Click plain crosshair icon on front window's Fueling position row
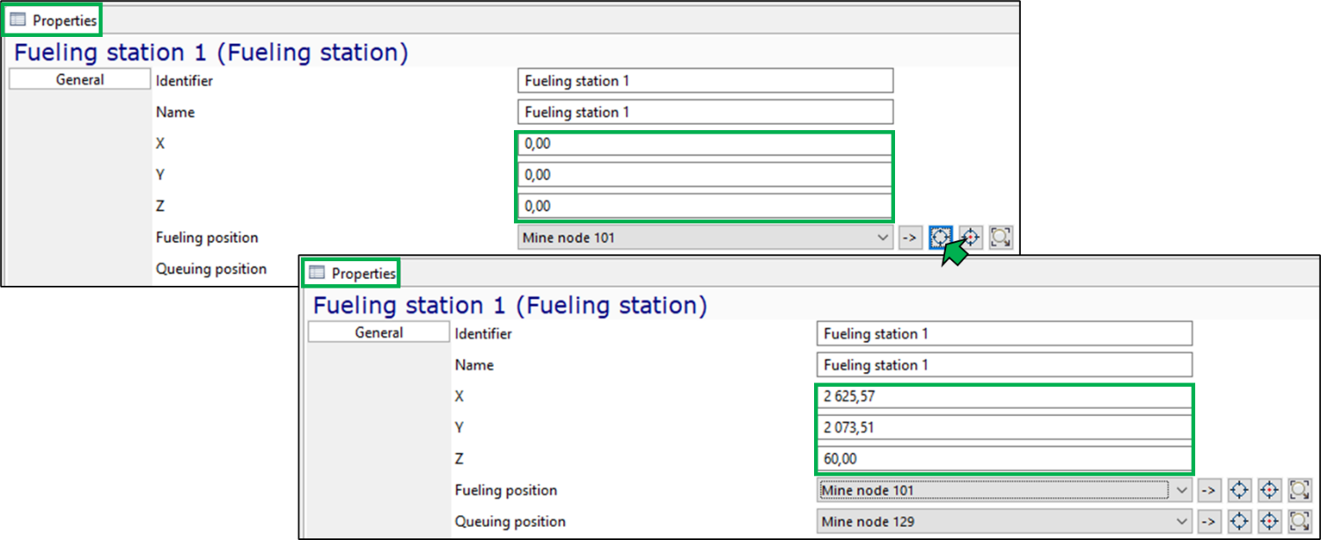This screenshot has height=540, width=1321. [x=1239, y=490]
